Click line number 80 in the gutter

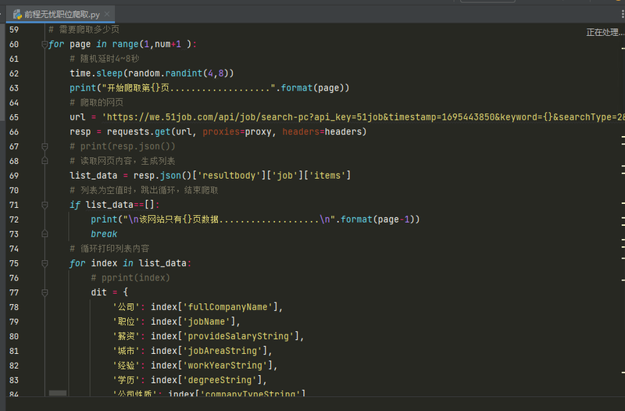click(14, 337)
